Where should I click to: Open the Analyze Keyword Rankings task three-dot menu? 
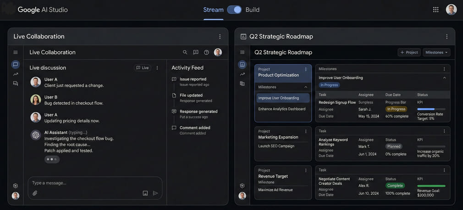(x=444, y=131)
